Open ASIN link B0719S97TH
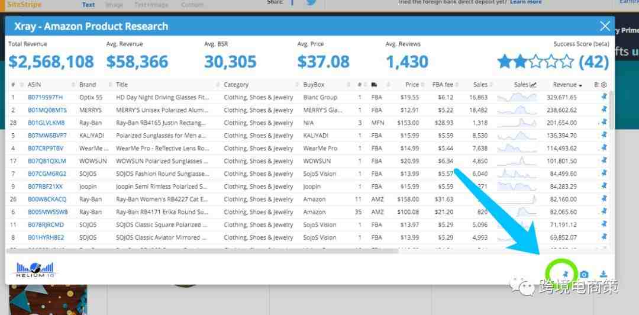 (45, 97)
